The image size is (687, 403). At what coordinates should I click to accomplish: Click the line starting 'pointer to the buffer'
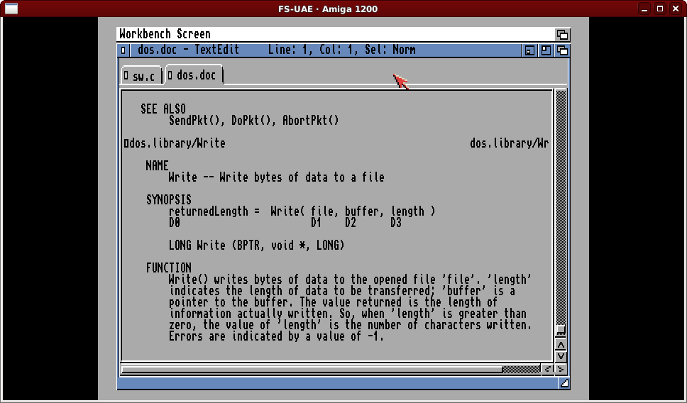click(x=334, y=303)
